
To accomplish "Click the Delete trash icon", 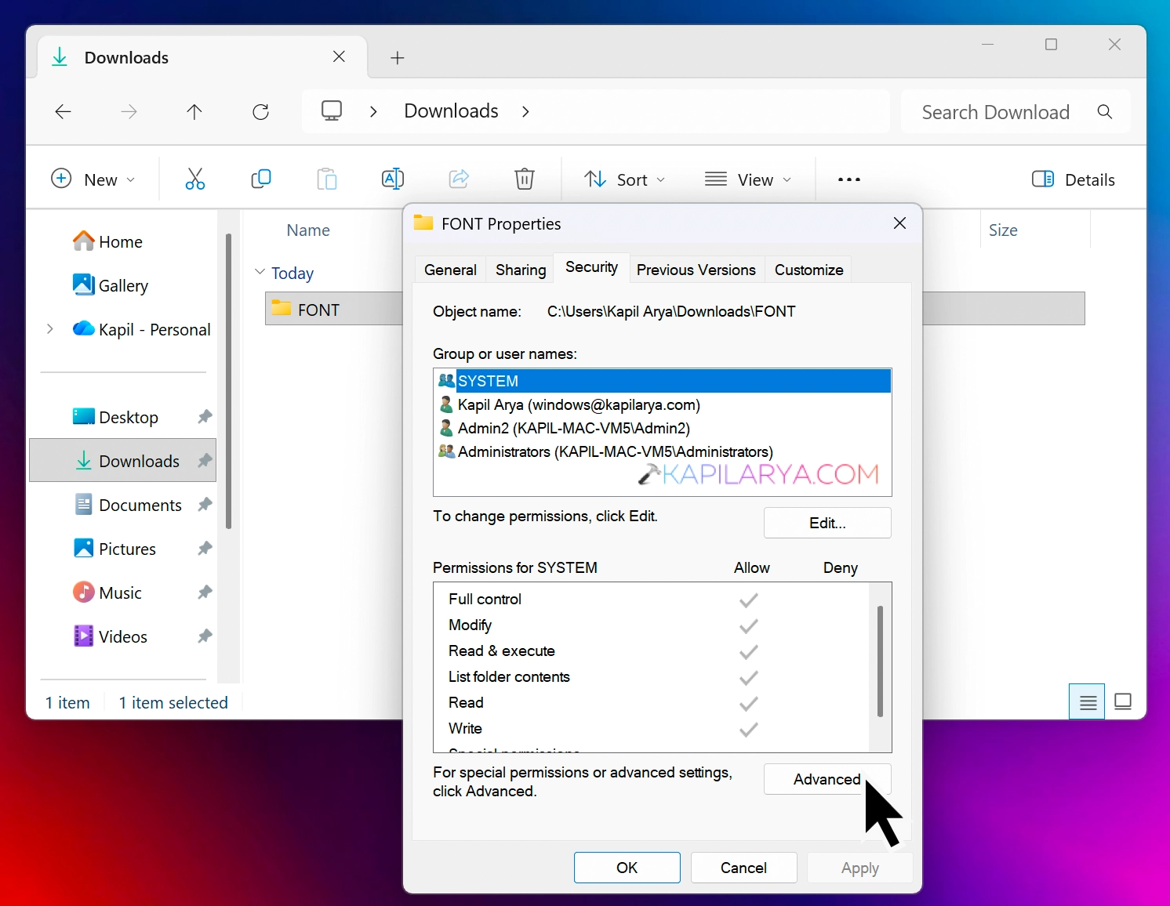I will pos(525,179).
